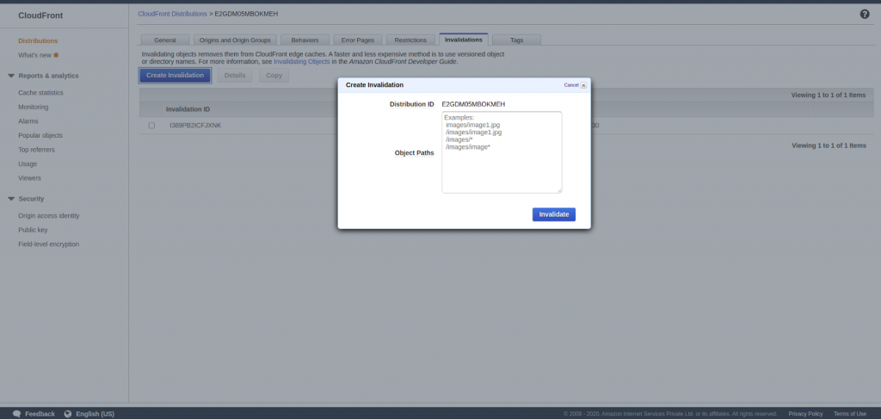The height and width of the screenshot is (419, 881).
Task: Open the Tags tab
Action: [517, 40]
